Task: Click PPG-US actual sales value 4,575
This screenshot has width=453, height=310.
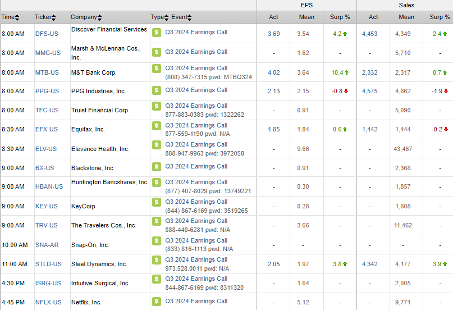Action: (x=370, y=91)
